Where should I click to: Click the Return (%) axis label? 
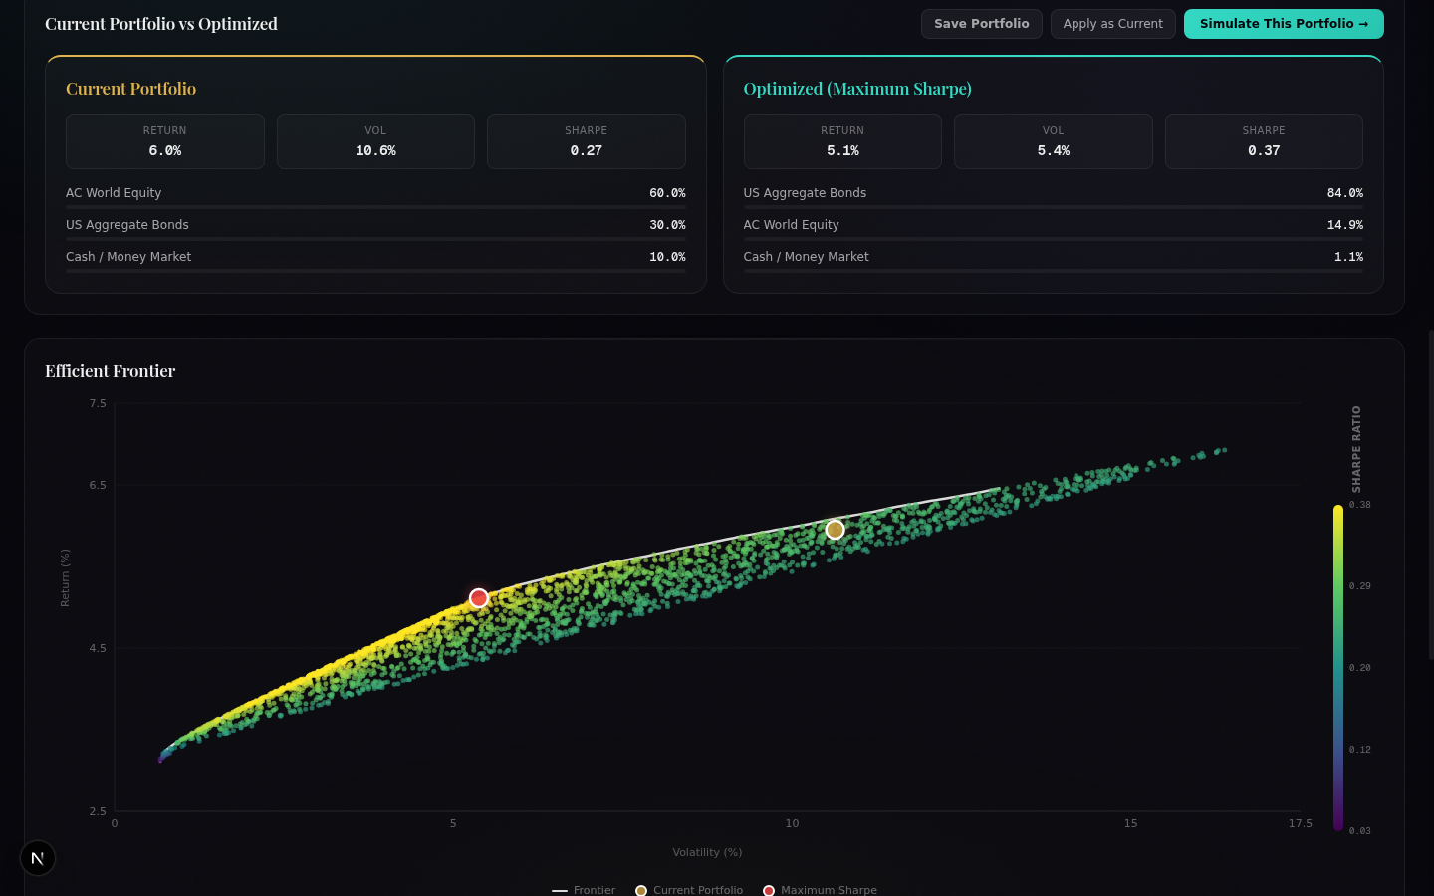[x=65, y=578]
